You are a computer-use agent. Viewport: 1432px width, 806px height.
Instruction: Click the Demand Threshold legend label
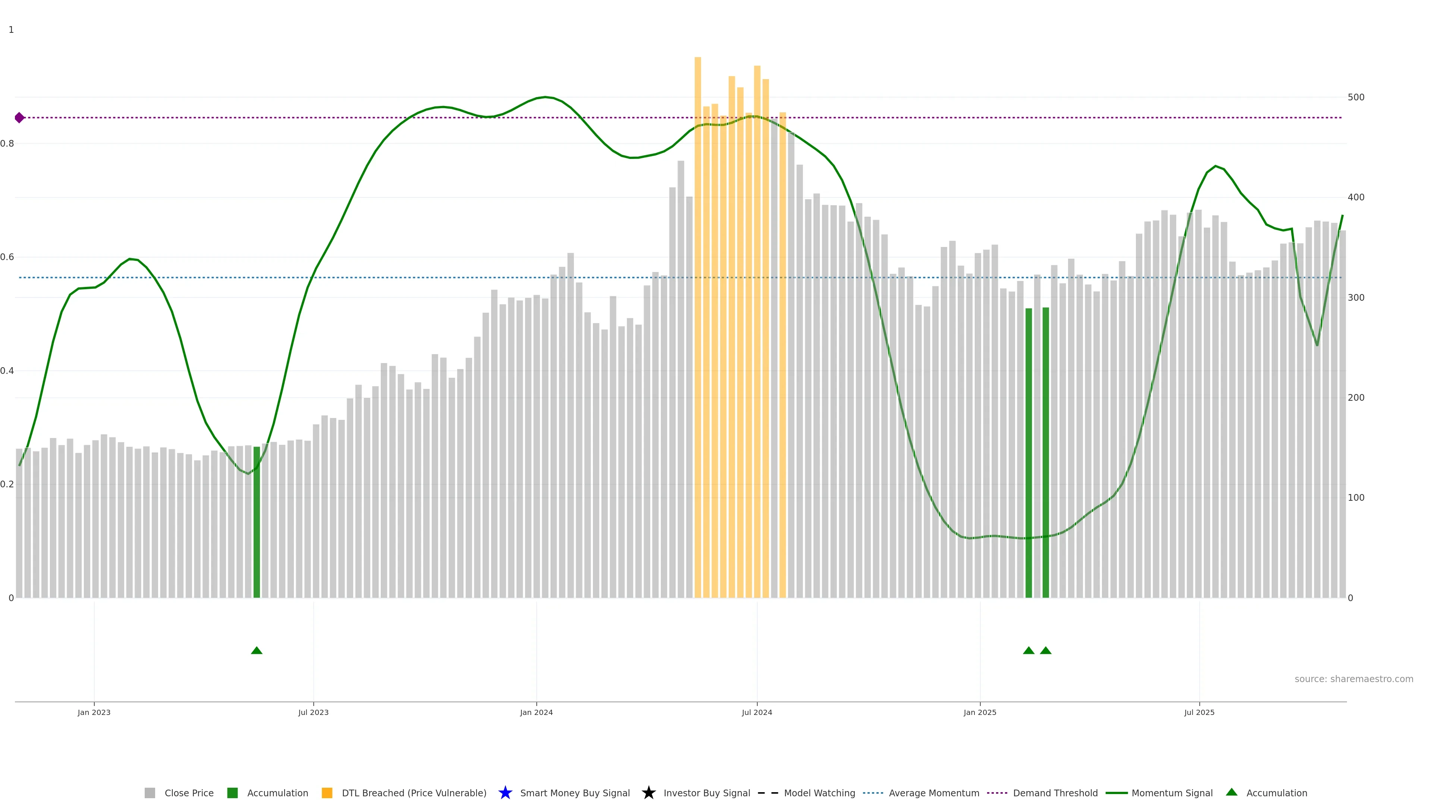point(1055,793)
